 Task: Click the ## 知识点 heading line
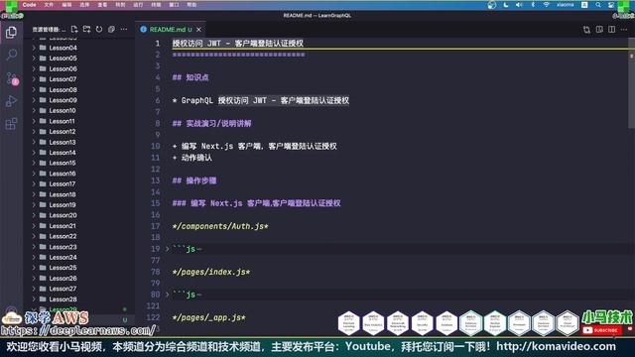pos(190,77)
